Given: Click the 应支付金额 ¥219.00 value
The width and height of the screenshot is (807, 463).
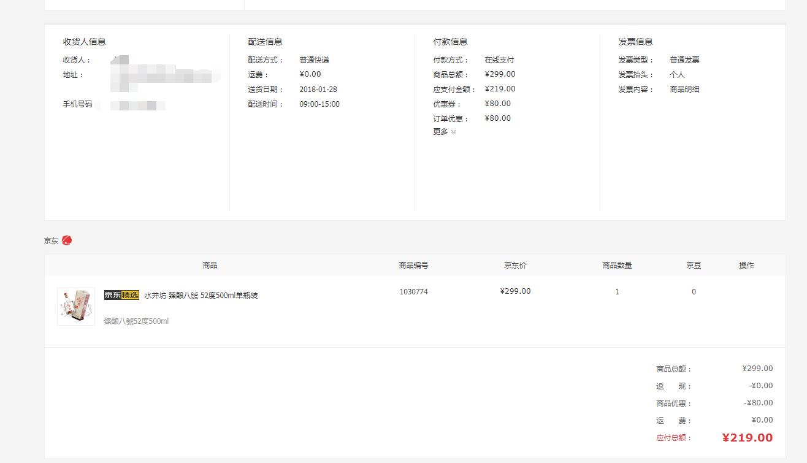Looking at the screenshot, I should pyautogui.click(x=500, y=89).
